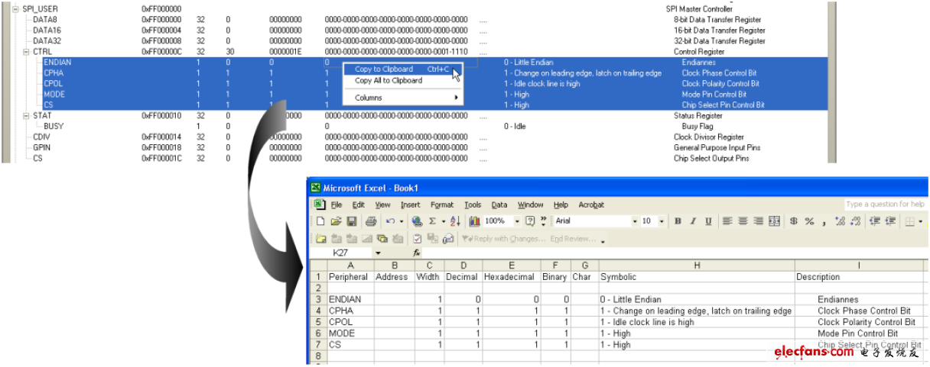This screenshot has height=367, width=930.
Task: Toggle Bold formatting button
Action: click(678, 221)
